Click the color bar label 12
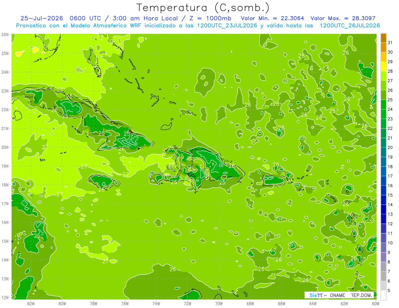The width and height of the screenshot is (399, 308). (390, 224)
